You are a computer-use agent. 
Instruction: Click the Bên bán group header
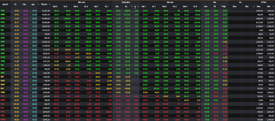pyautogui.click(x=170, y=2)
